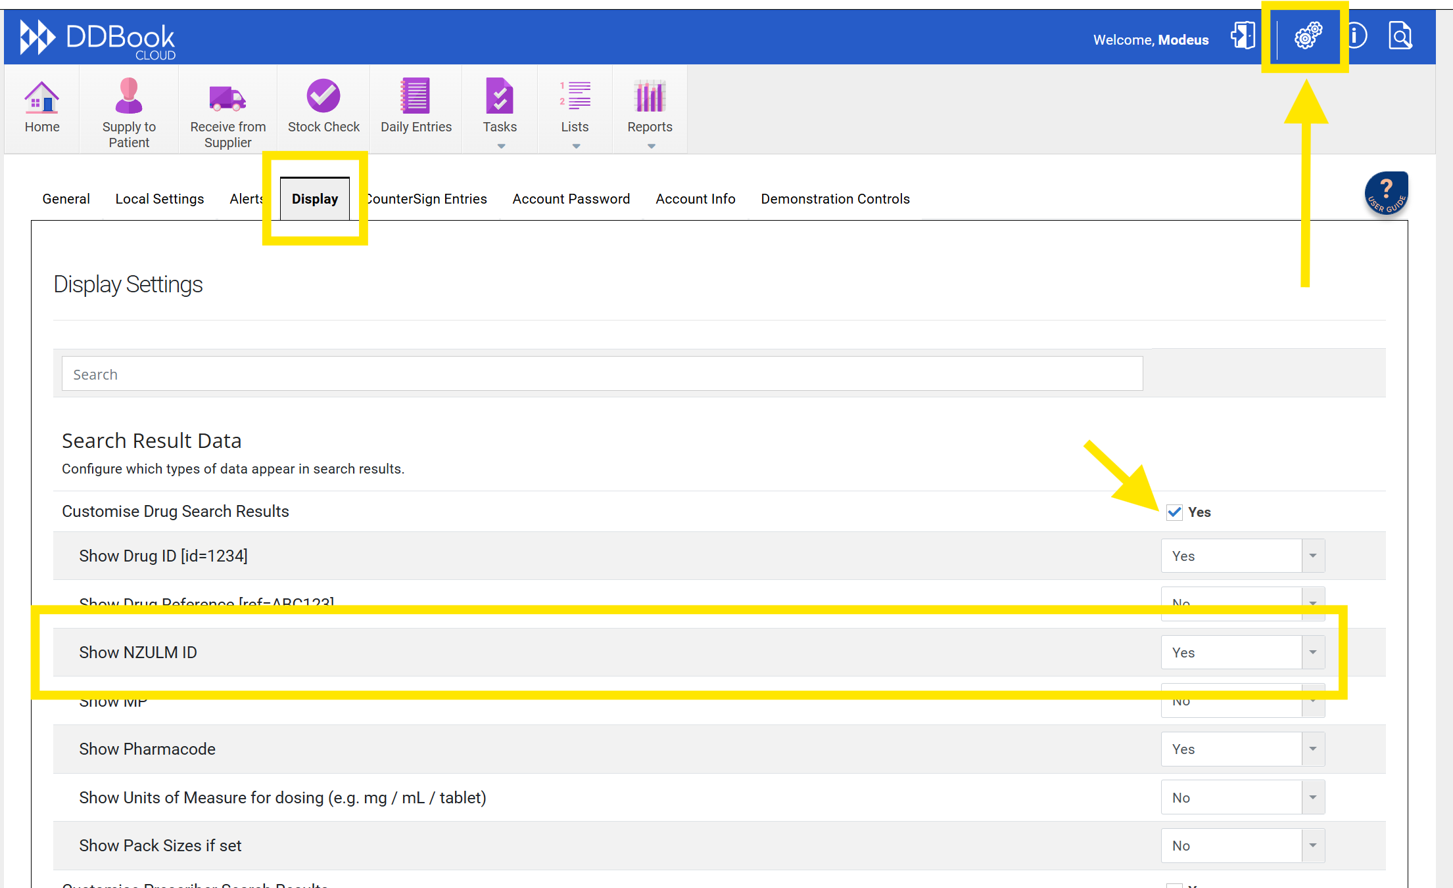Switch to Account Password tab
1453x888 pixels.
[571, 199]
